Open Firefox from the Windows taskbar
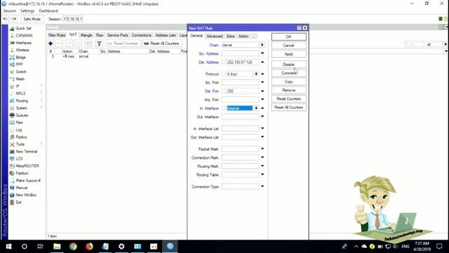The image size is (449, 253). click(89, 247)
